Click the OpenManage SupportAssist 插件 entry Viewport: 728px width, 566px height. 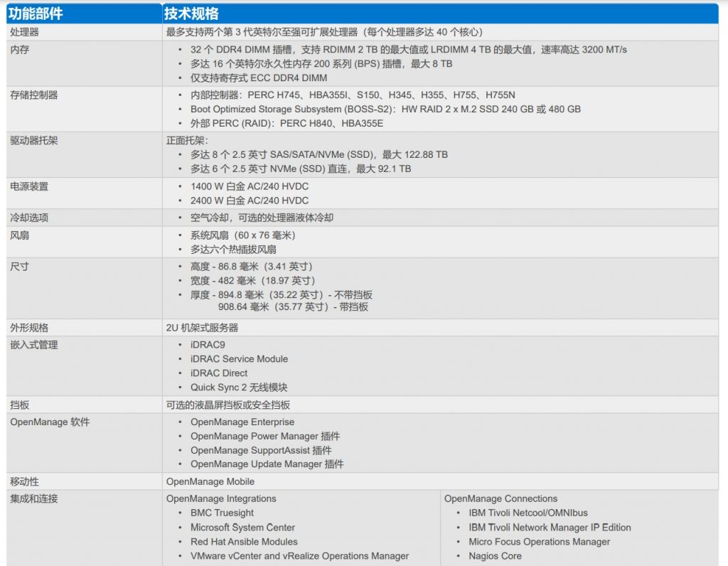coord(261,450)
